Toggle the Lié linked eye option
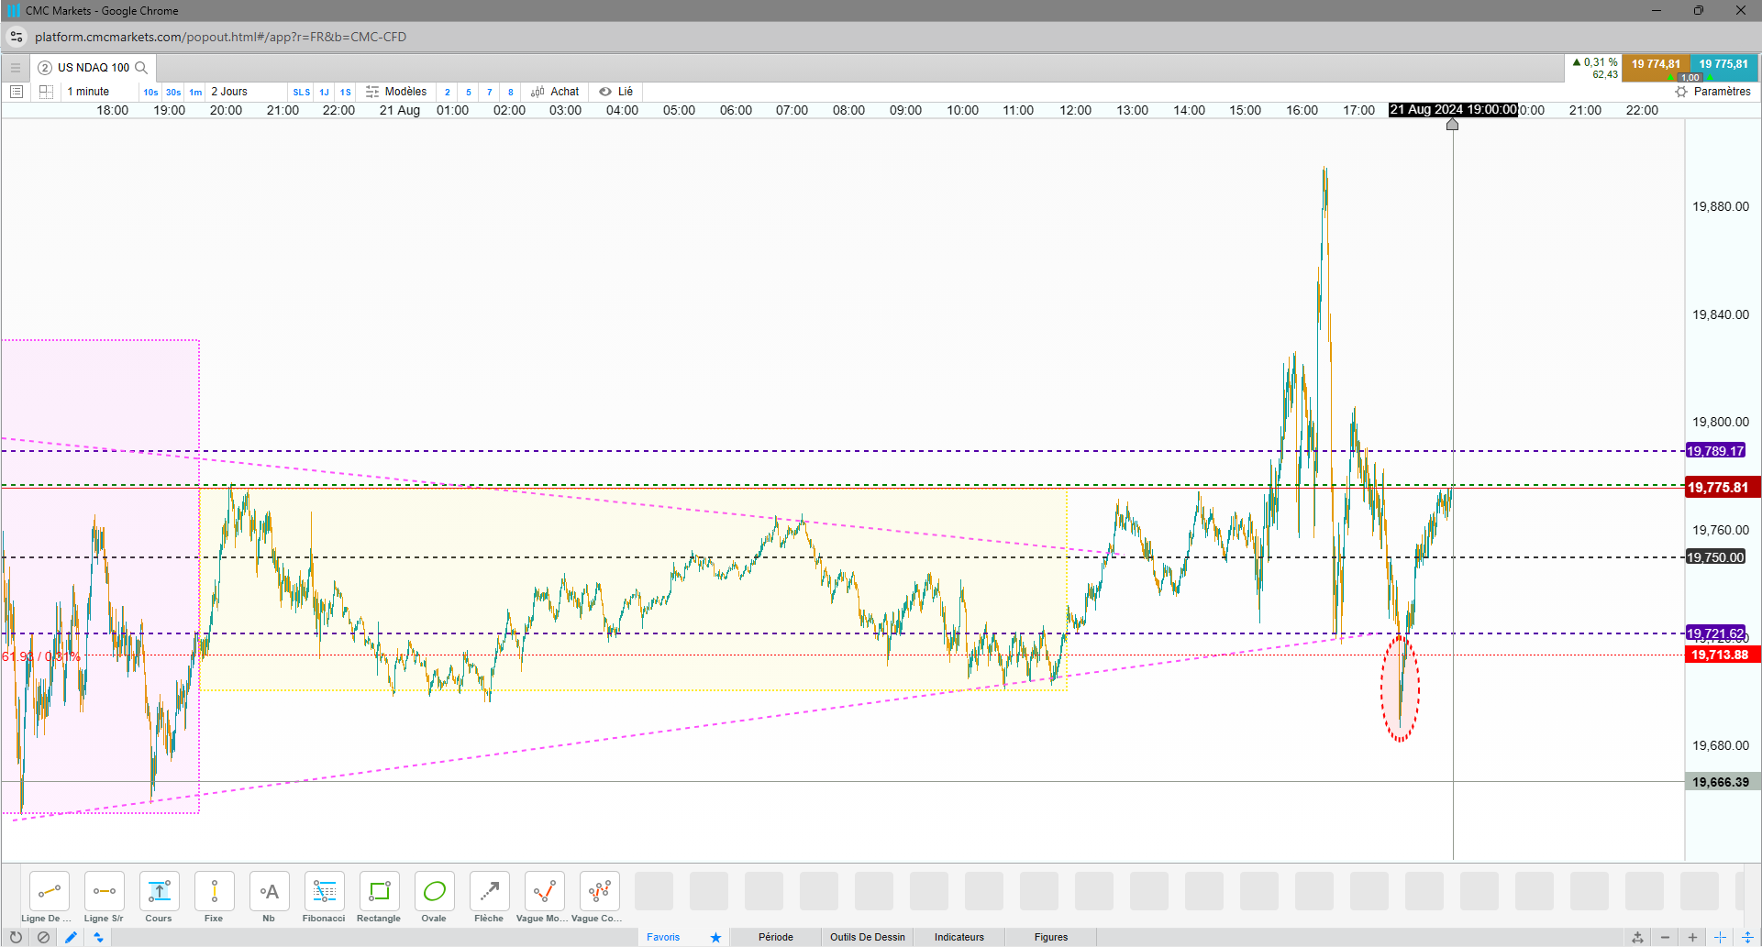The width and height of the screenshot is (1762, 947). 616,92
